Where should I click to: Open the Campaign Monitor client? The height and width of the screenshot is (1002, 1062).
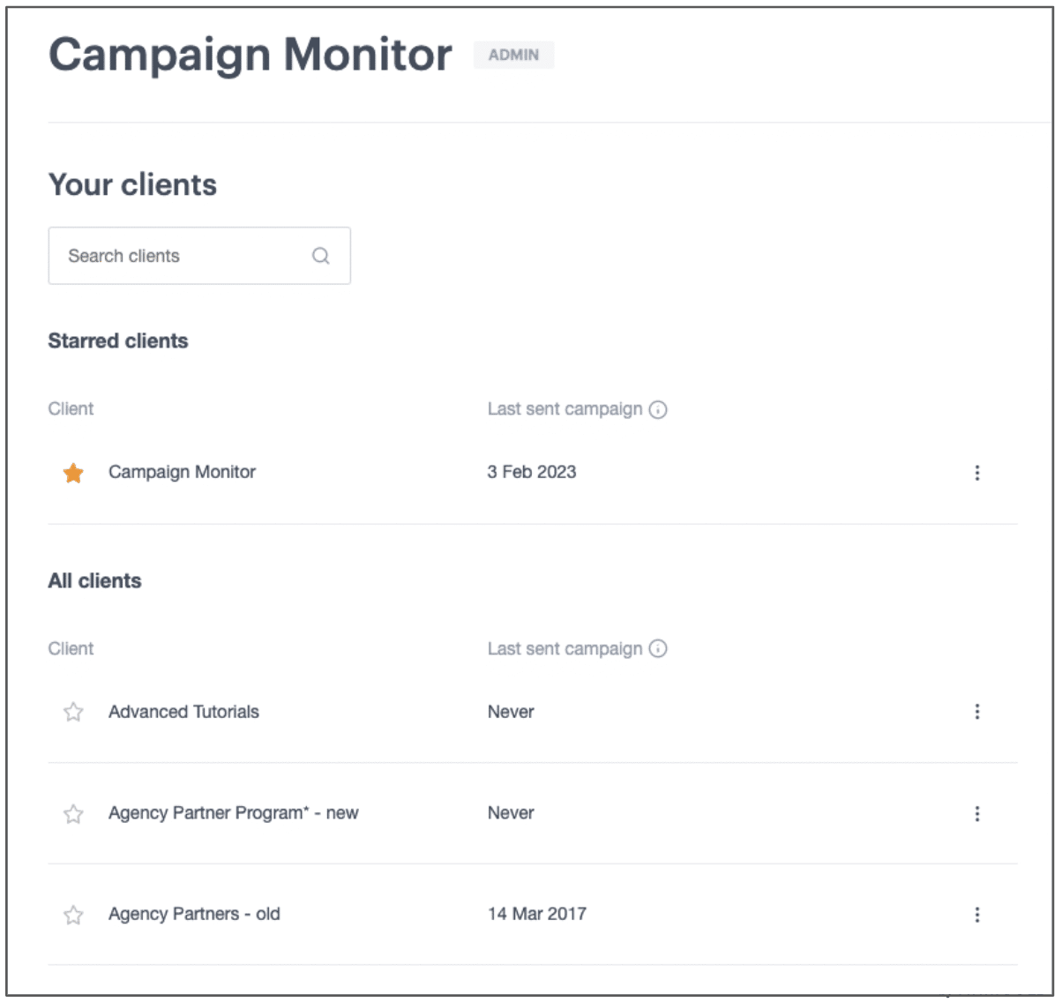(x=182, y=472)
